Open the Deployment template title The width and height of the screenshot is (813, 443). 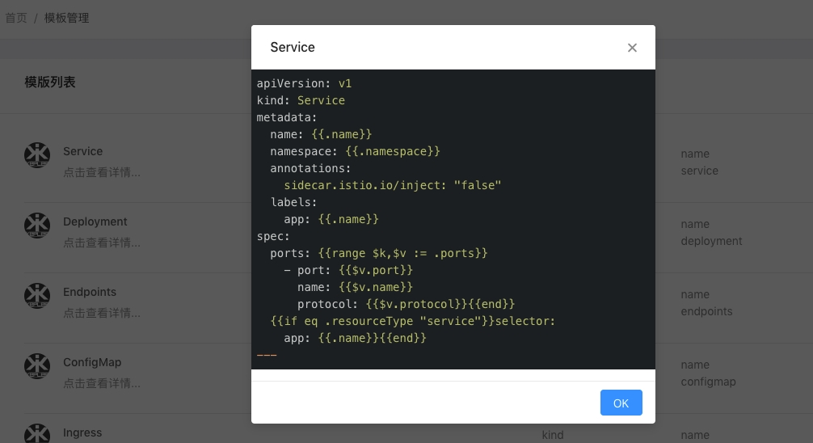pos(95,221)
